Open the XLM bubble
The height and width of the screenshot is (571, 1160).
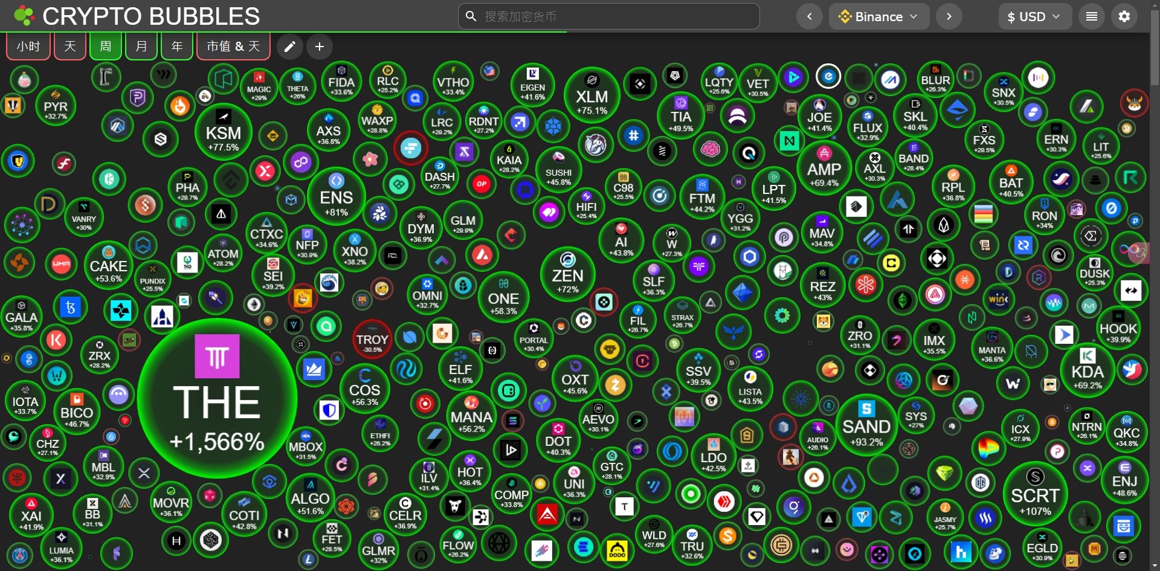pyautogui.click(x=592, y=95)
